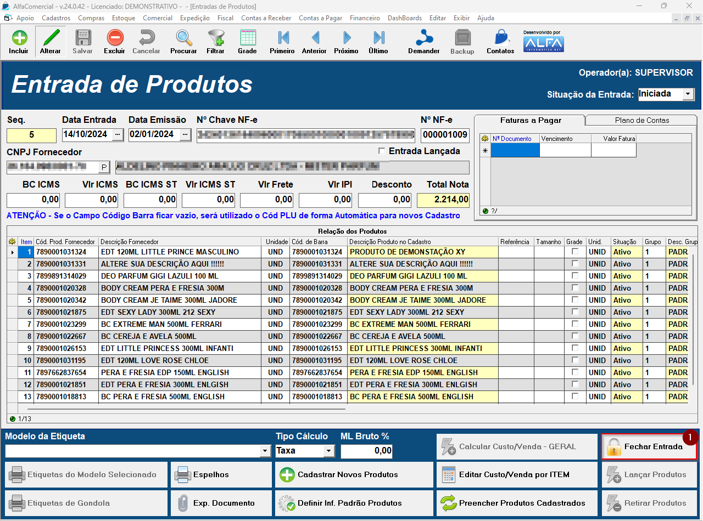Viewport: 703px width, 521px height.
Task: Enable the Entrada Lançada checkbox
Action: [x=382, y=151]
